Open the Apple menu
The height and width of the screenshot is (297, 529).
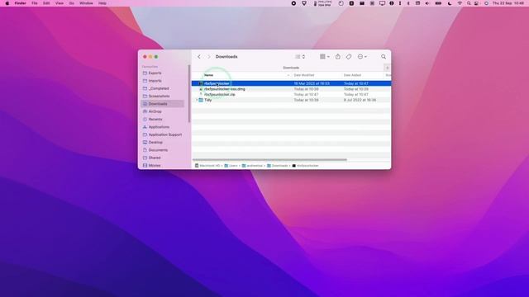tap(7, 3)
